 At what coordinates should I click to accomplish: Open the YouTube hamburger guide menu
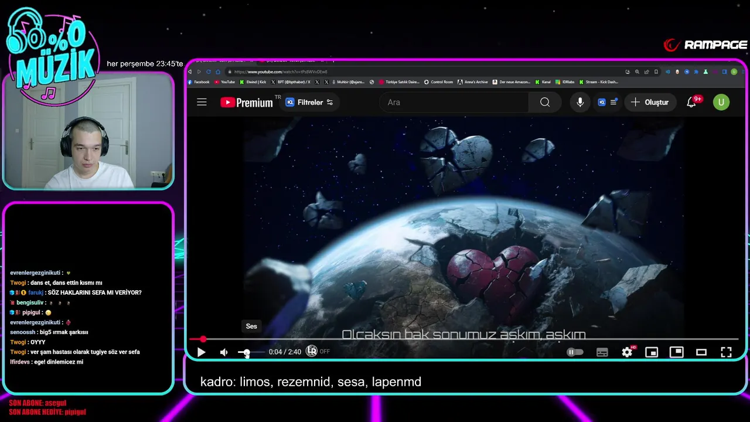(202, 102)
